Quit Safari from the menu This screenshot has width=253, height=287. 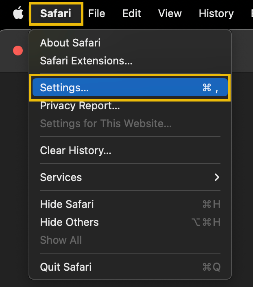click(x=66, y=267)
